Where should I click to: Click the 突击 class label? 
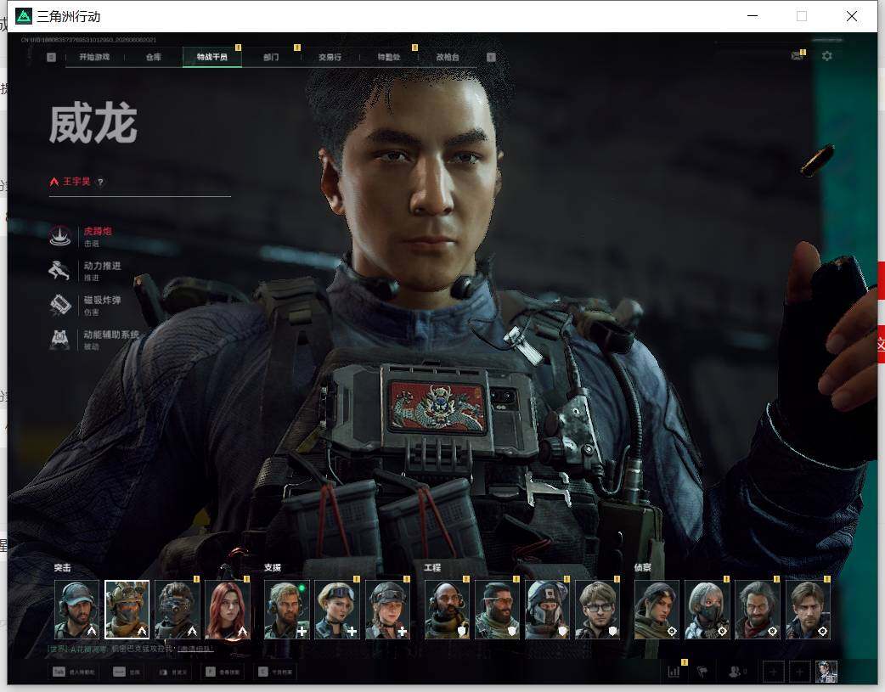[x=63, y=568]
